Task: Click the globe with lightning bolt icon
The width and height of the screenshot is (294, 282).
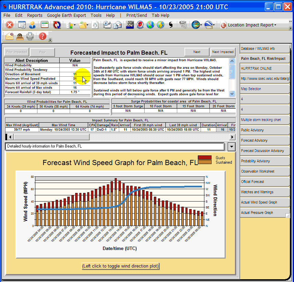Action: point(160,25)
